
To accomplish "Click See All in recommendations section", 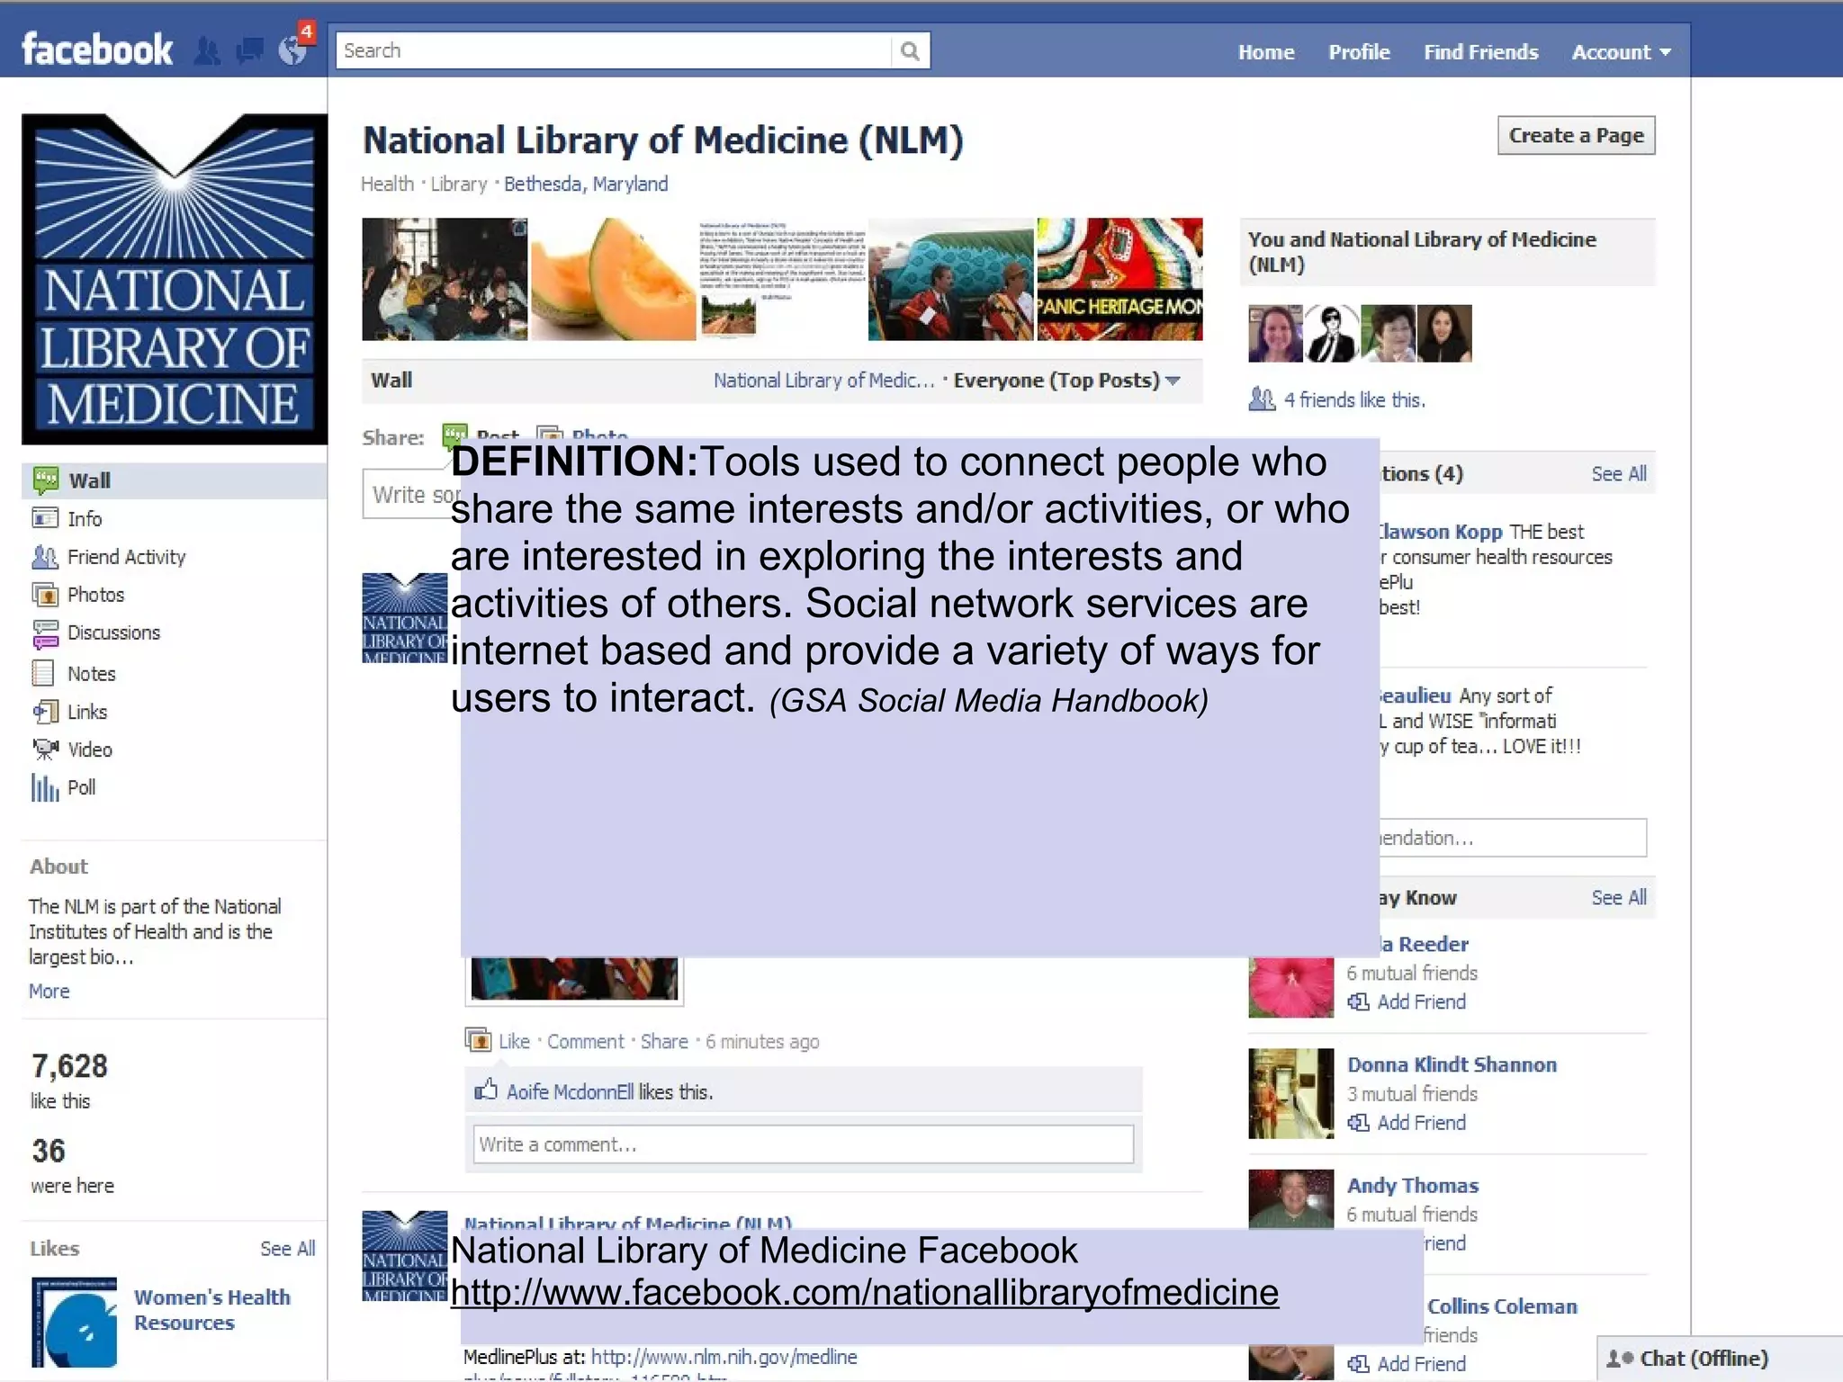I will (1618, 473).
